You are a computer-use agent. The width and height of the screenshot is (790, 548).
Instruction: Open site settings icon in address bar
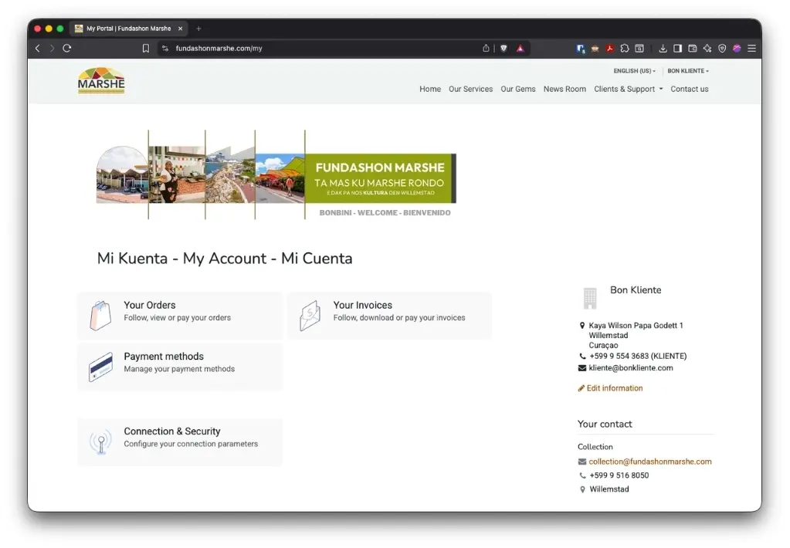point(164,49)
